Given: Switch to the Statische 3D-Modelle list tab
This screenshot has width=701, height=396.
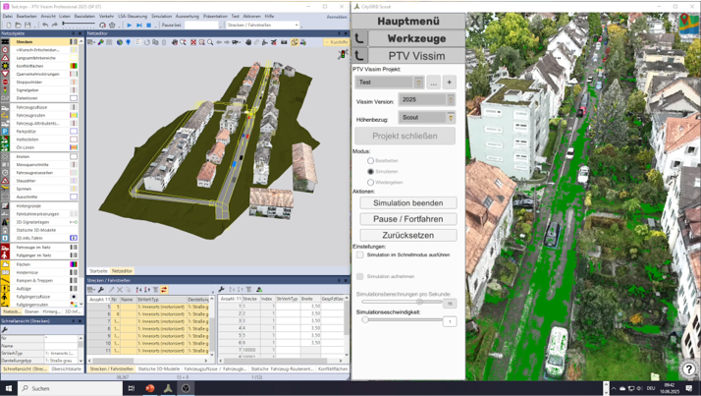Looking at the screenshot, I should point(159,369).
